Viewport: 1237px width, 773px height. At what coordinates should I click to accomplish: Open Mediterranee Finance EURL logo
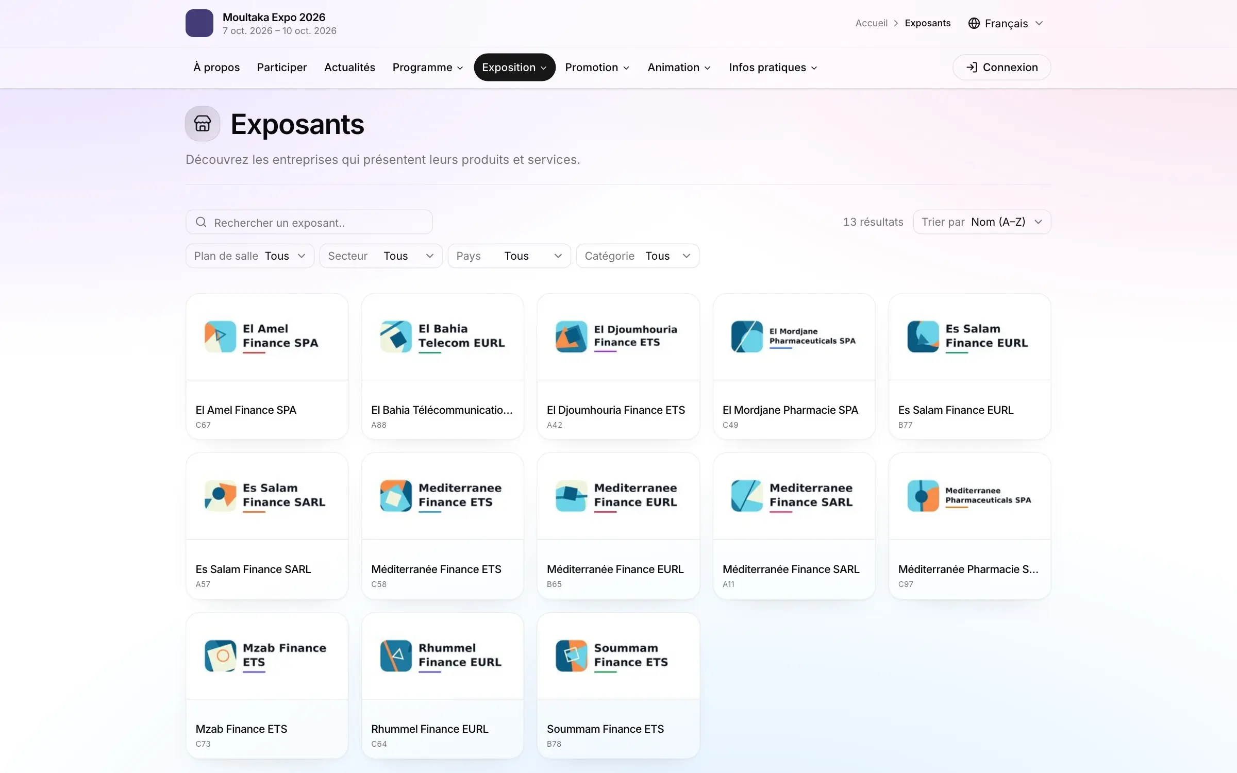pyautogui.click(x=616, y=496)
